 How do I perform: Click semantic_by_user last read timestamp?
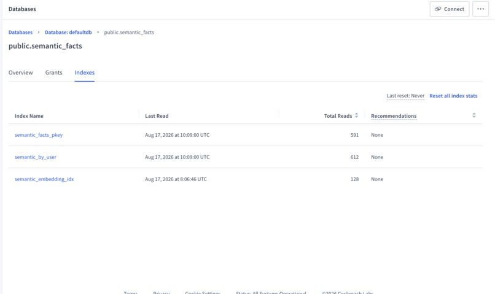[x=177, y=157]
